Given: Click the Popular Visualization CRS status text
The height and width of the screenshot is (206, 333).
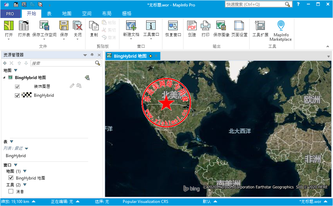Looking at the screenshot, I should click(x=145, y=202).
